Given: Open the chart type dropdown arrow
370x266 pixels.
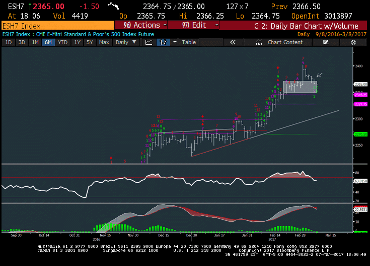Looking at the screenshot, I should coord(175,42).
